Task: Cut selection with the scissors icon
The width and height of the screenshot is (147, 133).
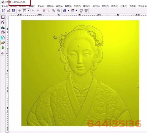Action: 49,11
